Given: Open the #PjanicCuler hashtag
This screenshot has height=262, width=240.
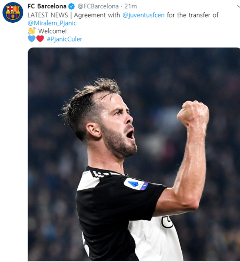Looking at the screenshot, I should click(x=64, y=39).
